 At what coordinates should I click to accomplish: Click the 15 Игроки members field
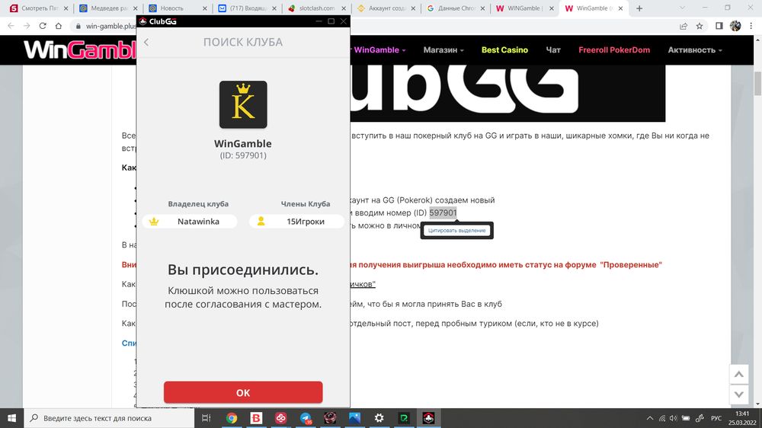[296, 222]
